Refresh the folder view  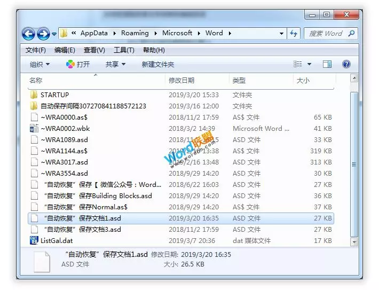click(294, 33)
